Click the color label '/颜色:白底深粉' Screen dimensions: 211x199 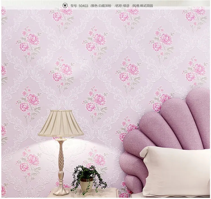click(101, 6)
